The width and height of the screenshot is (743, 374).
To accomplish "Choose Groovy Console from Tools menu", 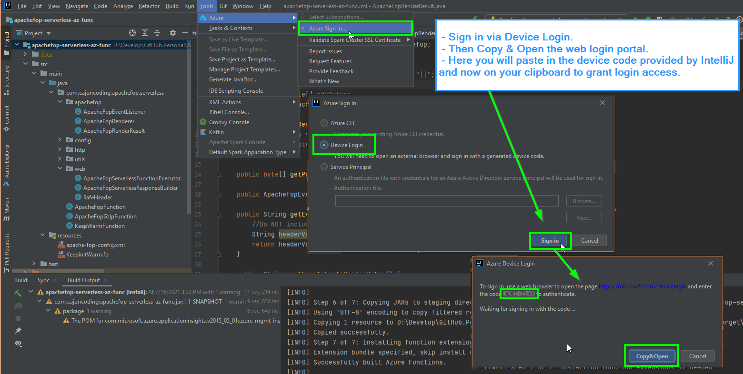I will click(247, 122).
